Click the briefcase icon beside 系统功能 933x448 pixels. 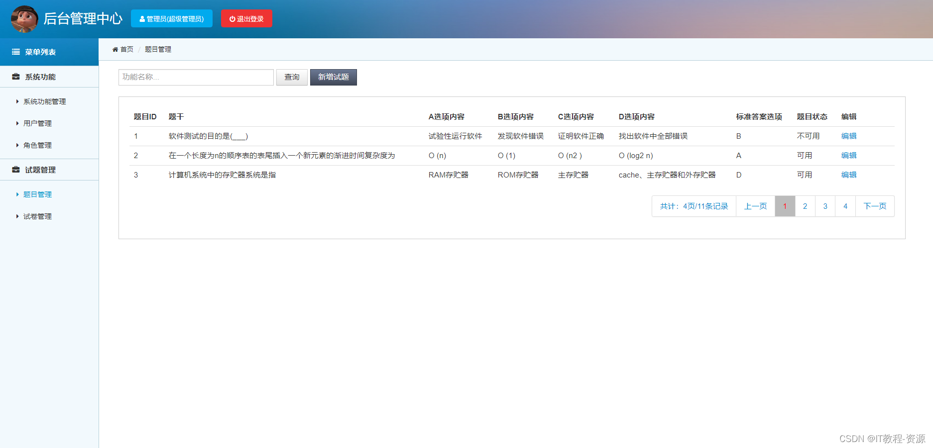[x=16, y=77]
